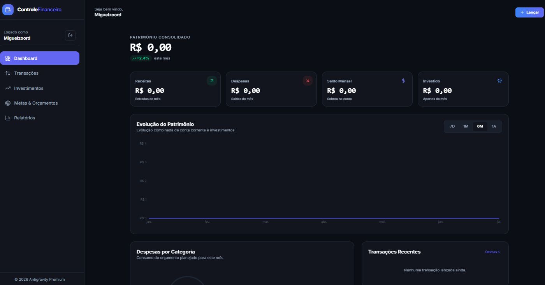545x285 pixels.
Task: Switch chart range to 7D
Action: pos(452,126)
